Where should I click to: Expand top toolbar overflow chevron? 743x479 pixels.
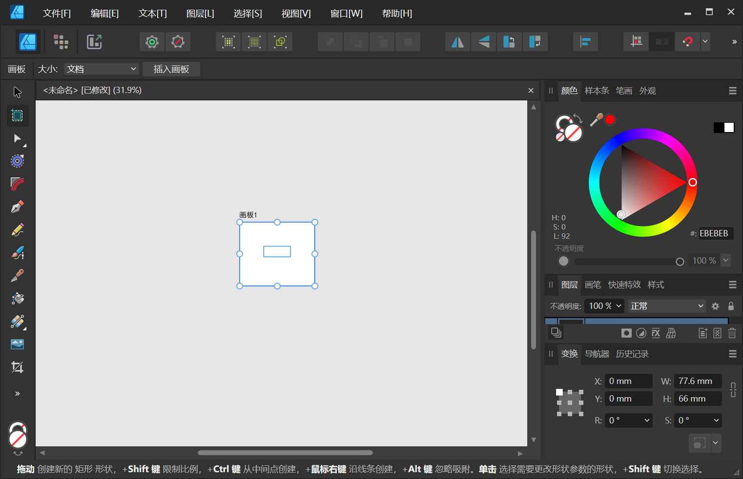tap(734, 42)
